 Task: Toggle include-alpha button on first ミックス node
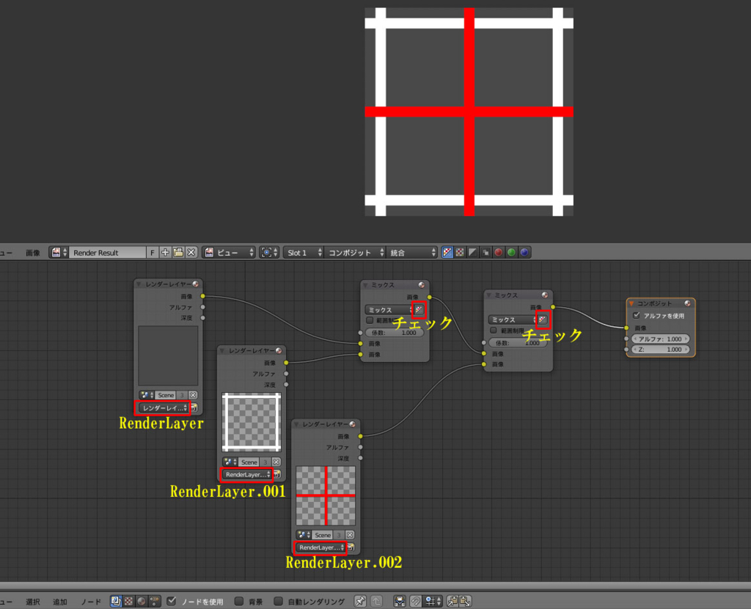pyautogui.click(x=419, y=310)
